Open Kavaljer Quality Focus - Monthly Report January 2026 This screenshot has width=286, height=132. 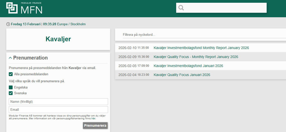[x=196, y=57]
